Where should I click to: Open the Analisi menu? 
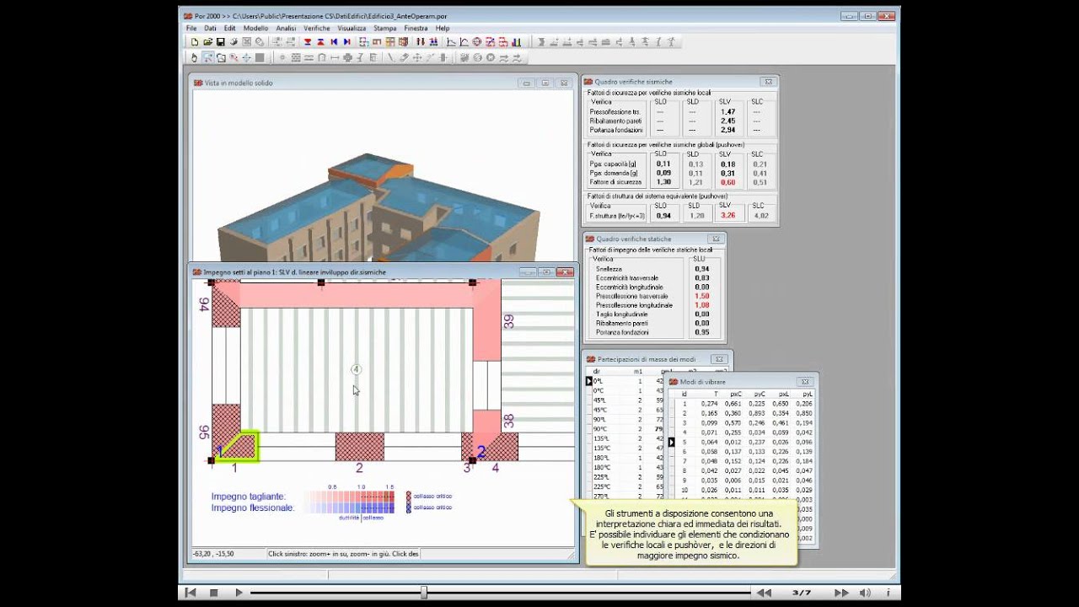tap(286, 28)
